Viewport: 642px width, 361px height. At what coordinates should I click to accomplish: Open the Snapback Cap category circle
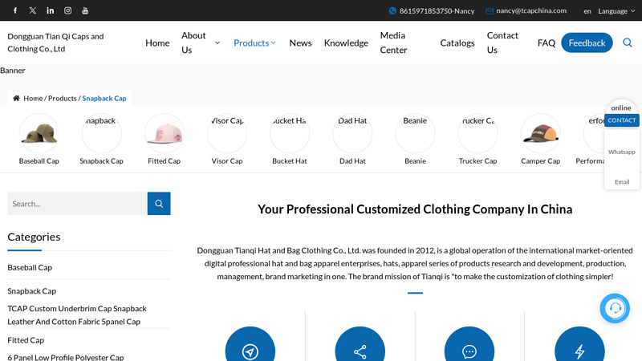(x=102, y=133)
